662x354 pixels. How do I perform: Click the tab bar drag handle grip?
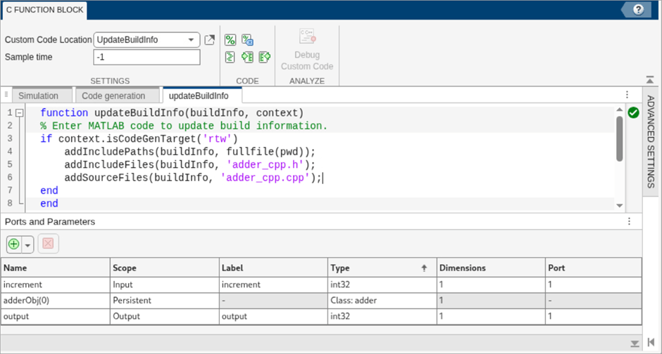[6, 95]
